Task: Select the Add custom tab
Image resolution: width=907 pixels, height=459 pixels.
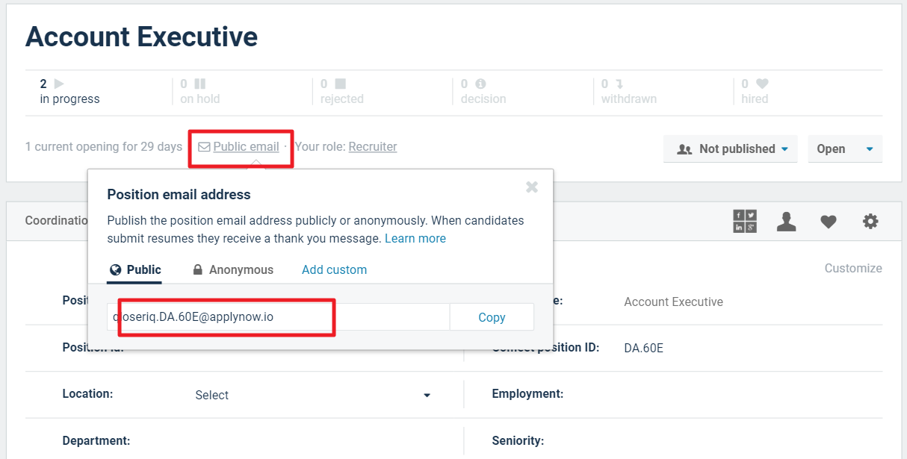Action: click(334, 270)
